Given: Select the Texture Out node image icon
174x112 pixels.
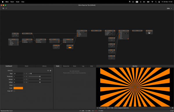Looking at the screenshot, I should pos(149,33).
